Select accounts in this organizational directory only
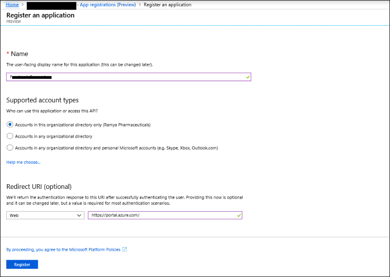The height and width of the screenshot is (277, 390). tap(10, 125)
